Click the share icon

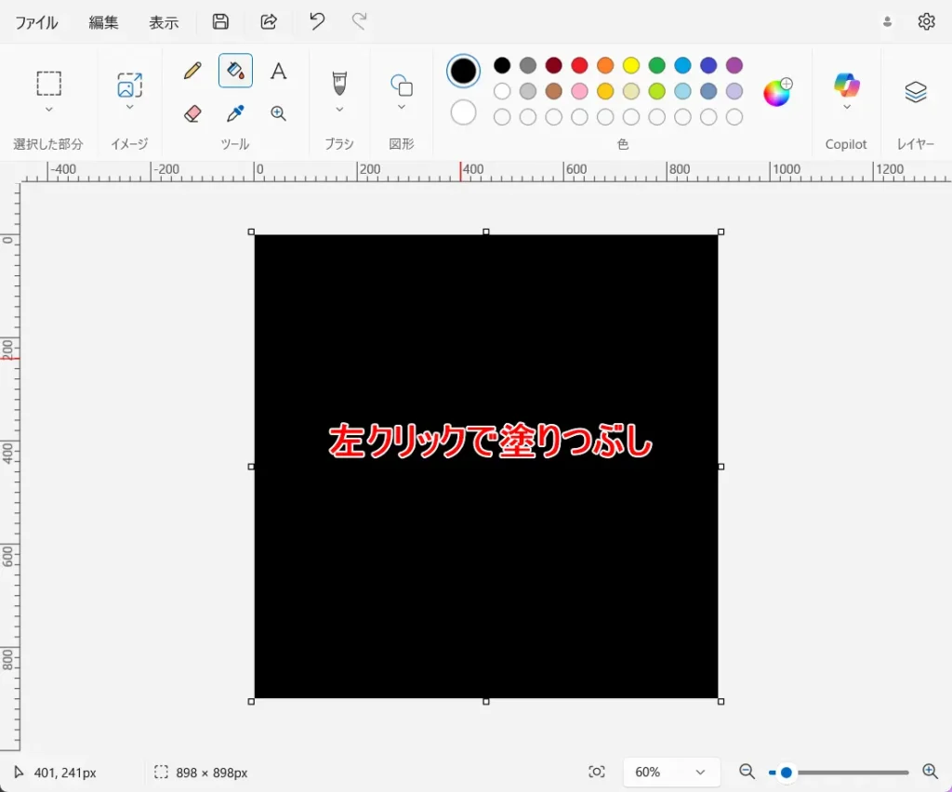pyautogui.click(x=269, y=22)
